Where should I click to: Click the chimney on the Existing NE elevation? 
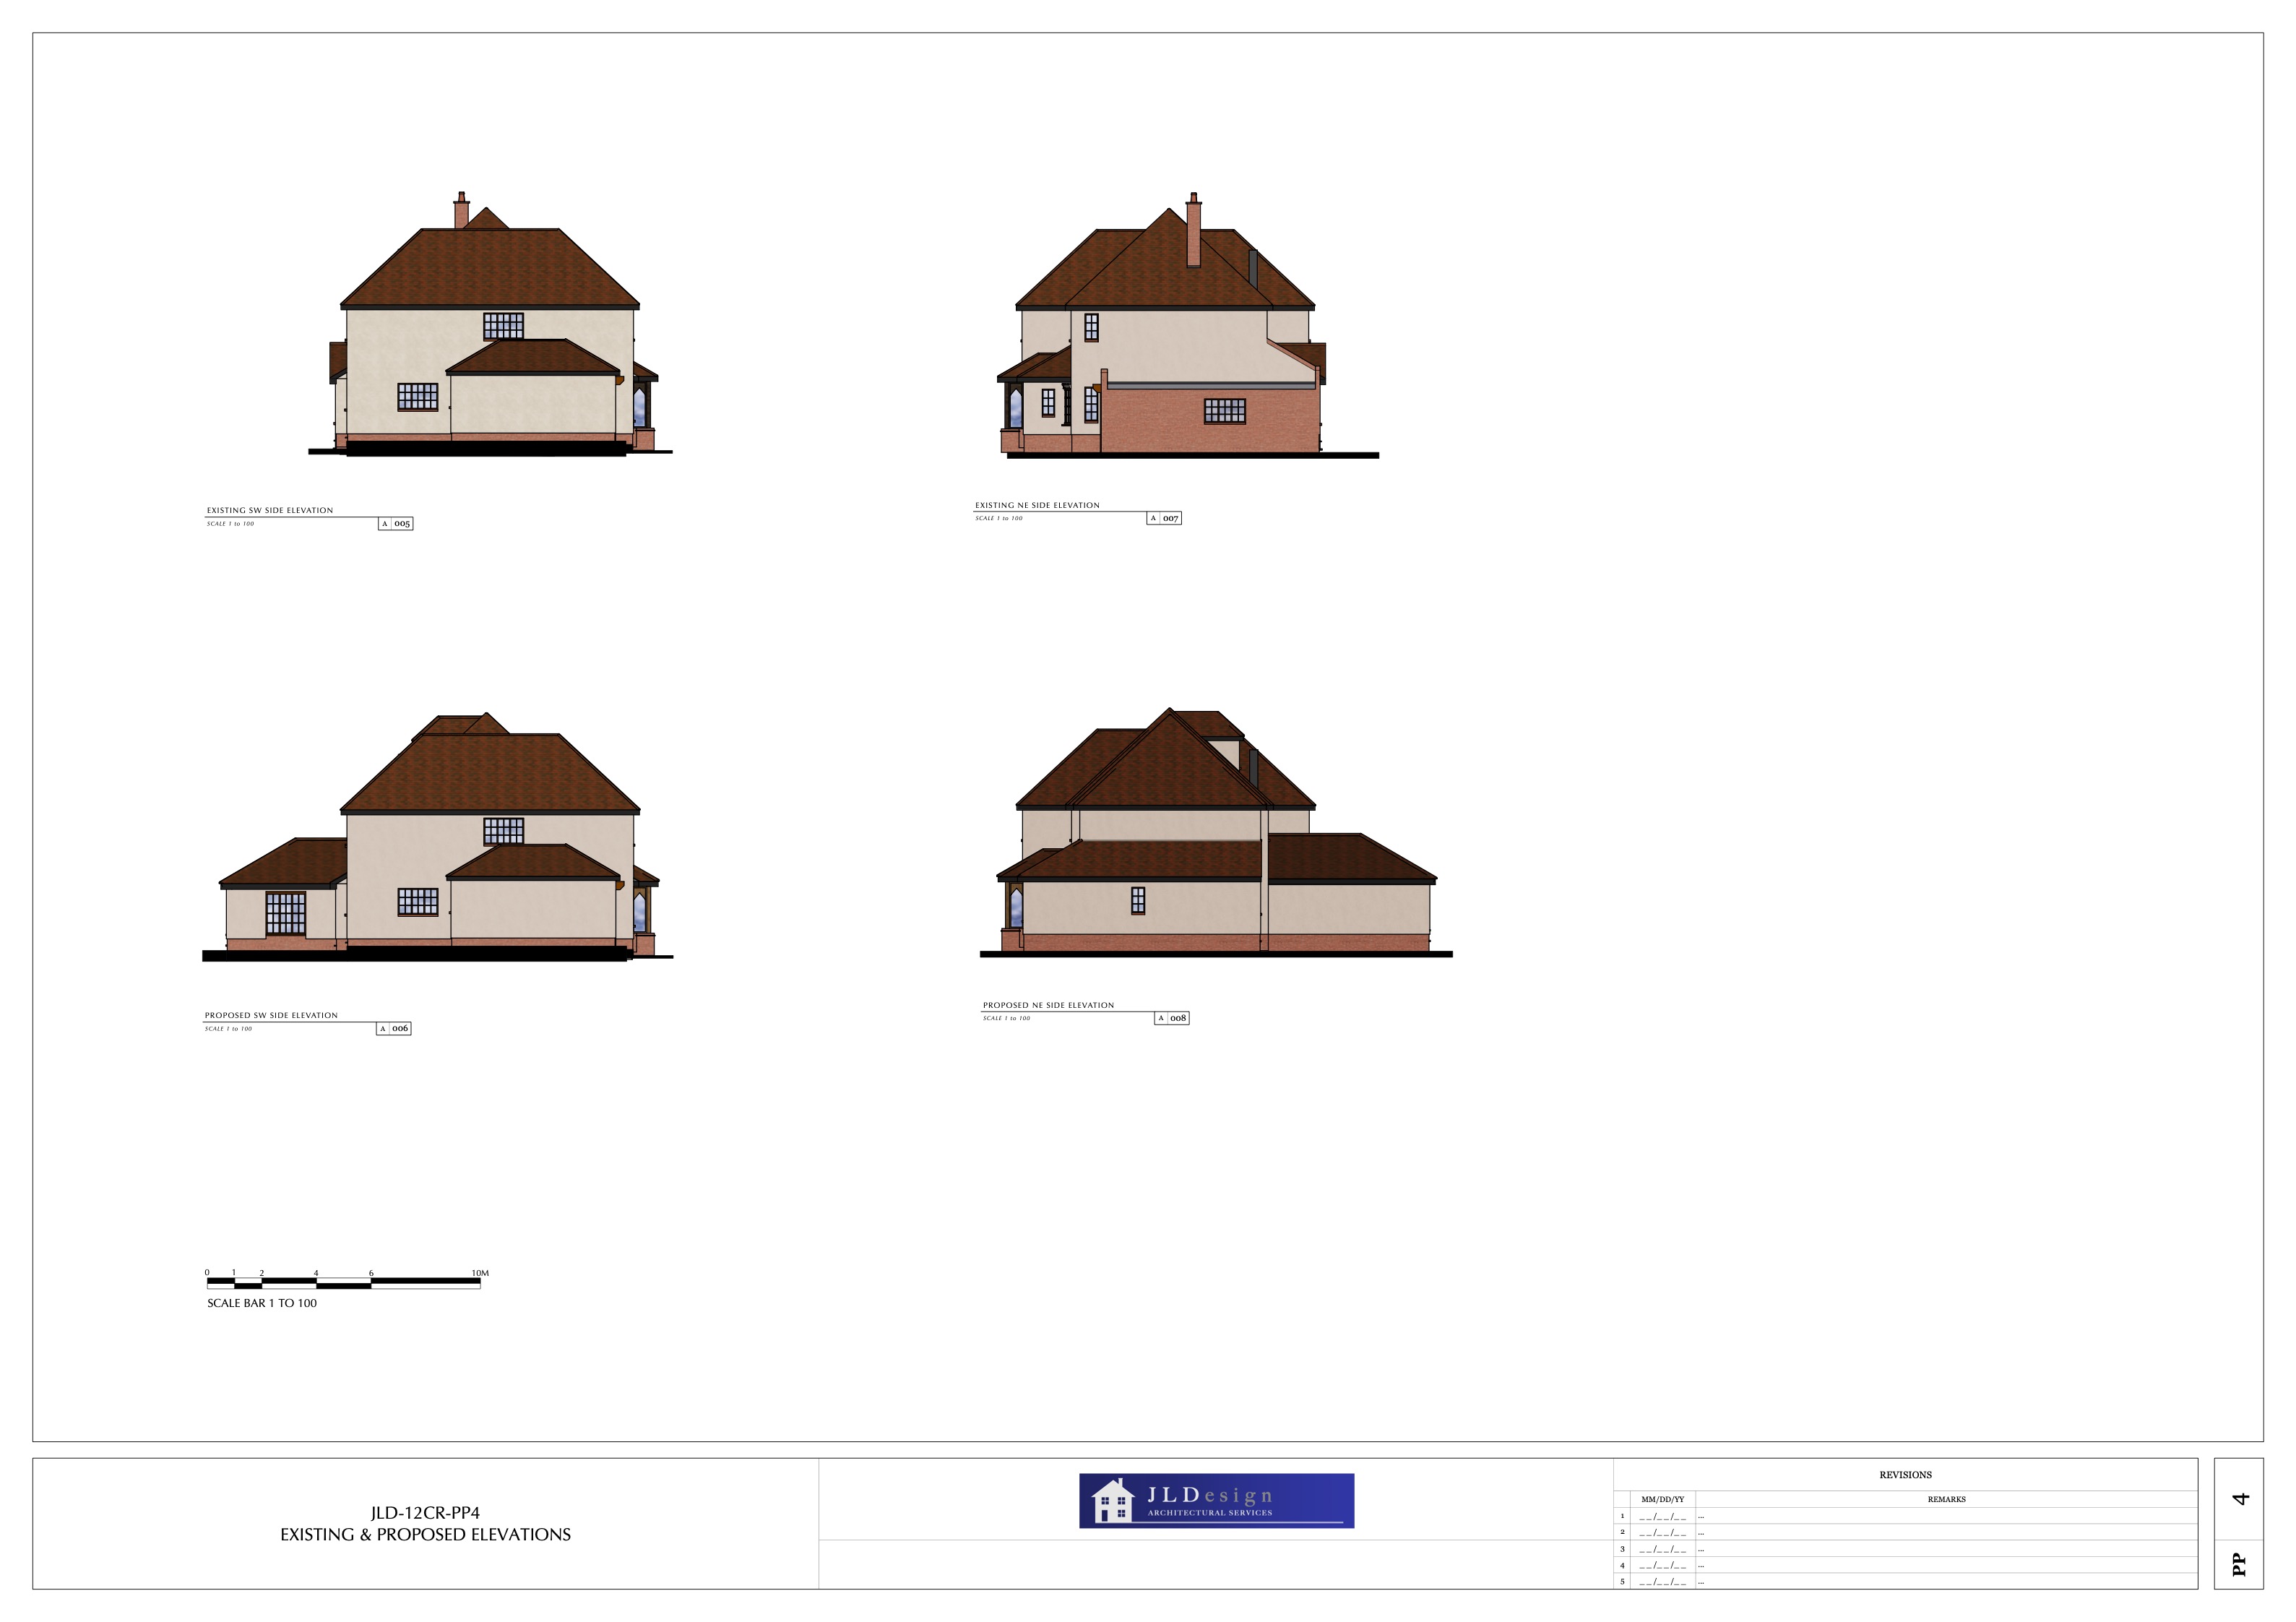pyautogui.click(x=1193, y=230)
